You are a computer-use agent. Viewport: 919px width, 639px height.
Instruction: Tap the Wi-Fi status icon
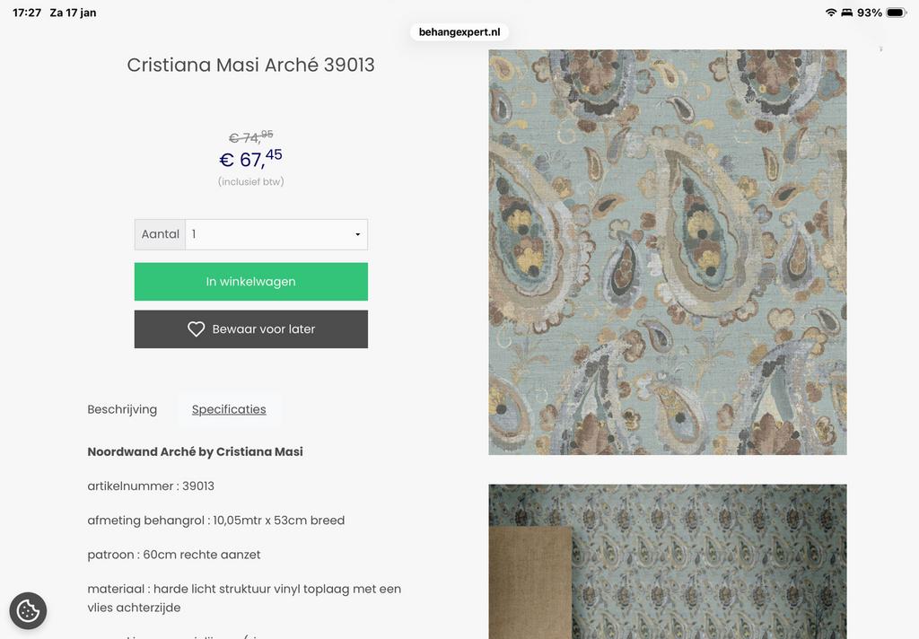(831, 13)
